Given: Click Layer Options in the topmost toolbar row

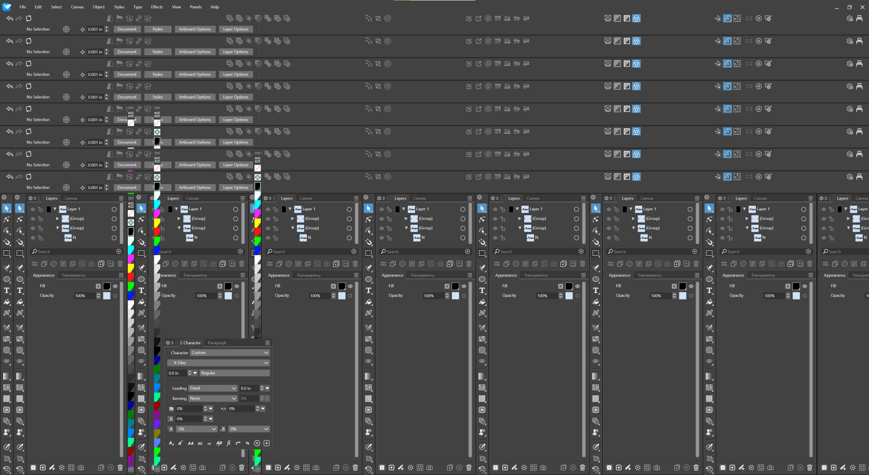Looking at the screenshot, I should coord(235,29).
